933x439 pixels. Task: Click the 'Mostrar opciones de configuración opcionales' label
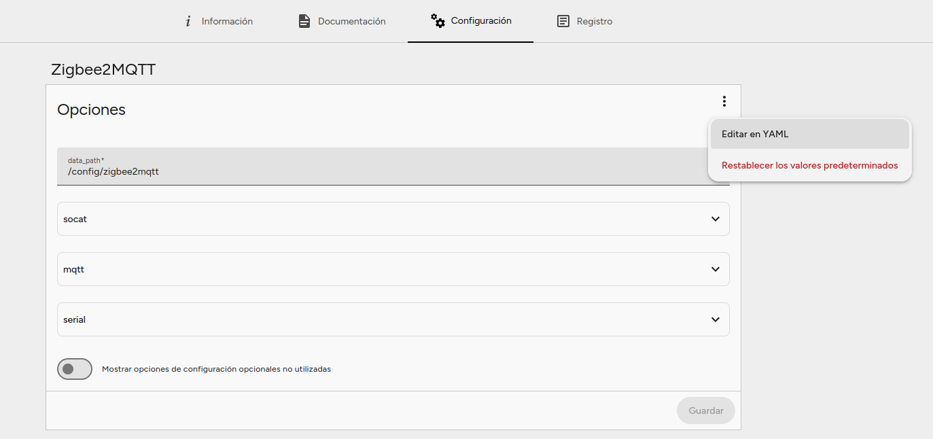[x=216, y=369]
